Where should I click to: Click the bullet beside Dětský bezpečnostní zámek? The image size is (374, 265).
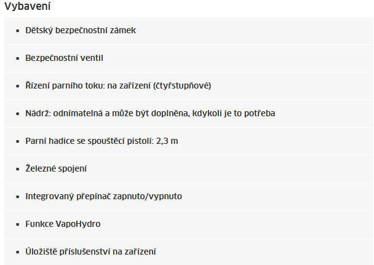(18, 30)
